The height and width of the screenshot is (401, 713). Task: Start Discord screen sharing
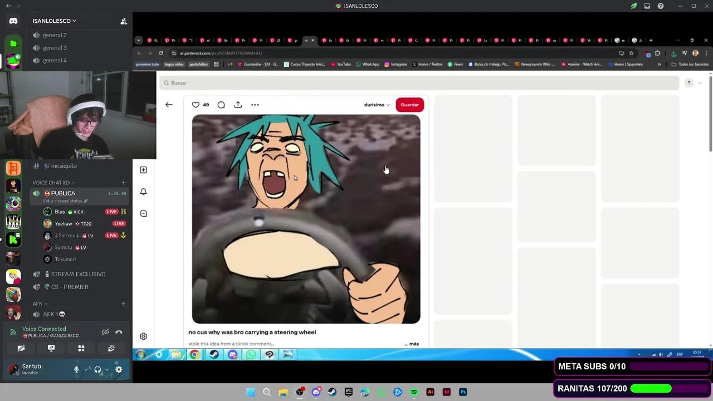pos(51,348)
